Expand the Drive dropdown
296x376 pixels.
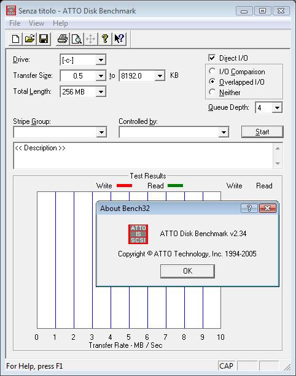click(x=101, y=60)
